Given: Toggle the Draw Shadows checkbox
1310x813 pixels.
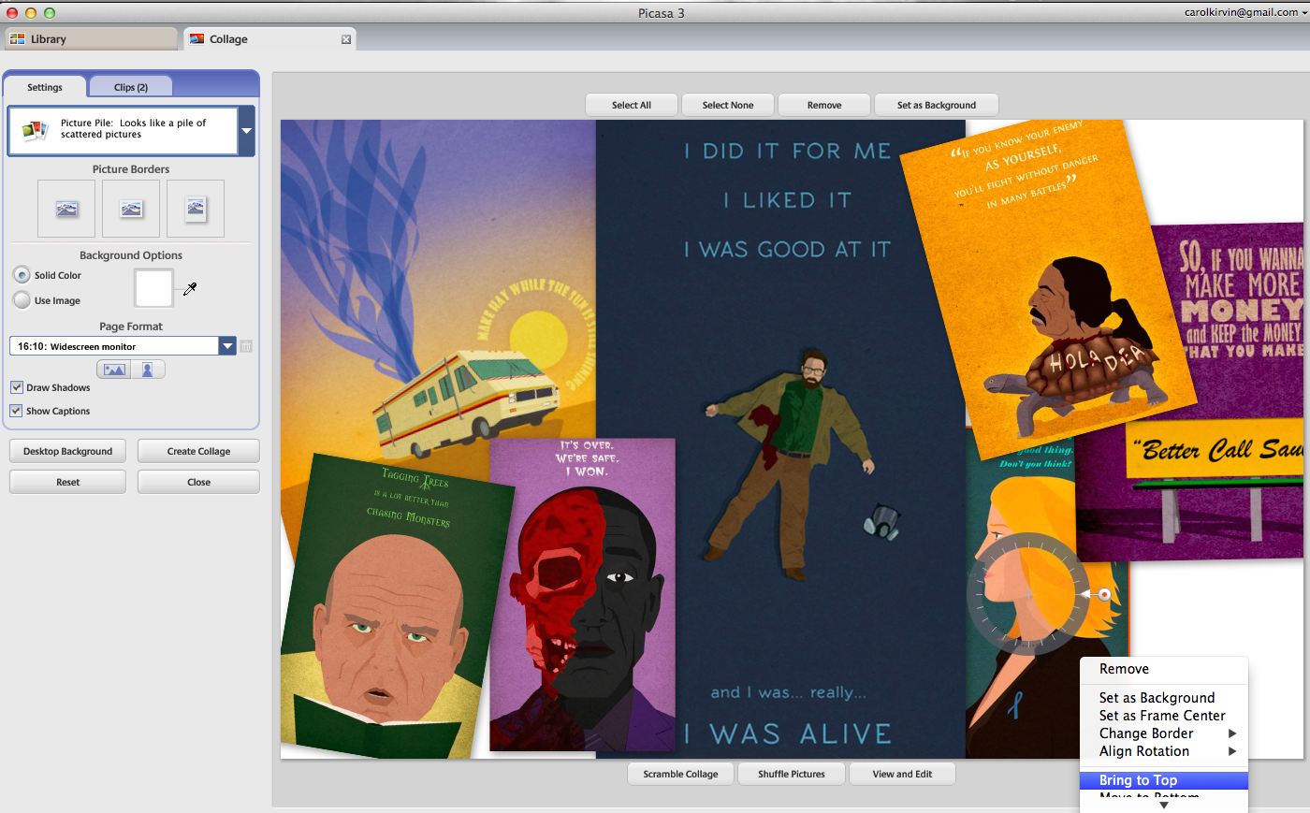Looking at the screenshot, I should click(x=17, y=387).
